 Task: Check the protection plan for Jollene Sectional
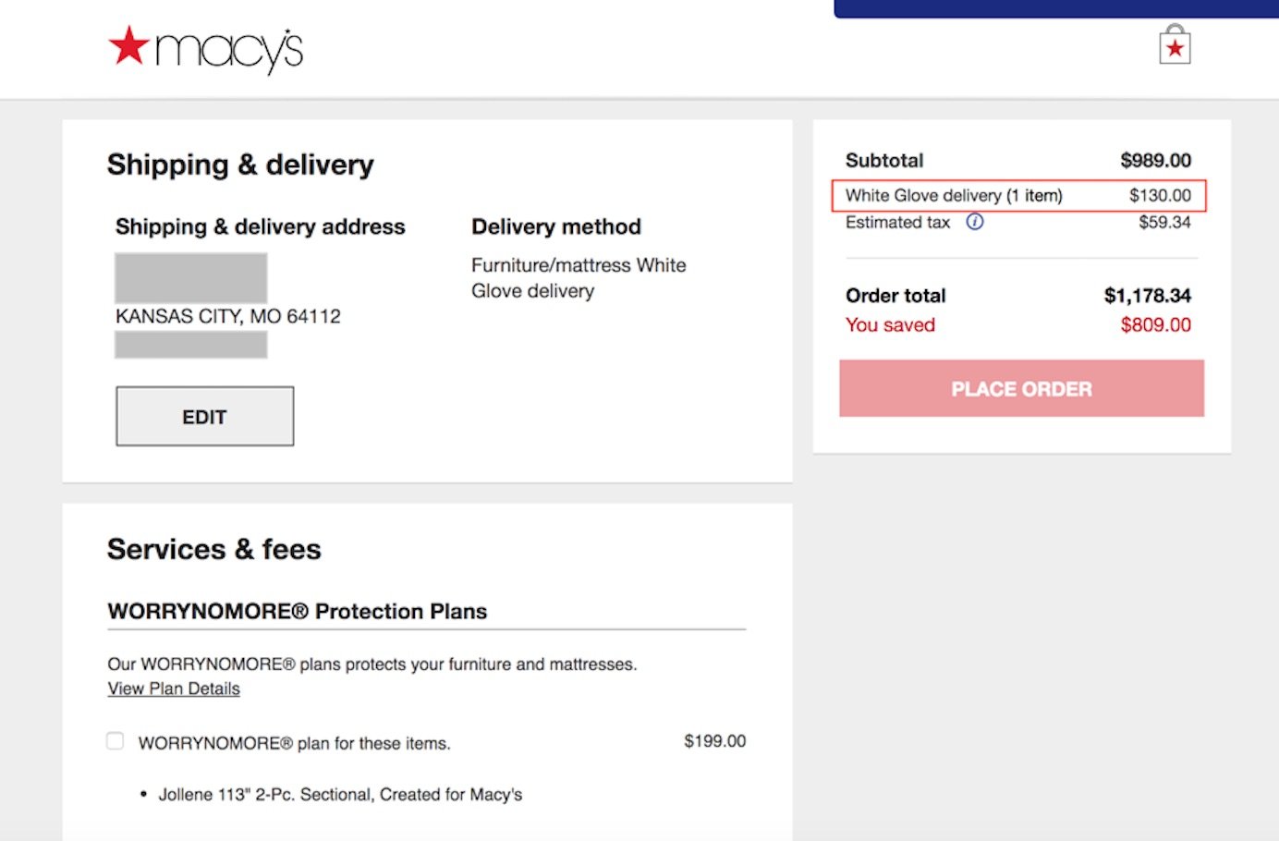coord(115,740)
